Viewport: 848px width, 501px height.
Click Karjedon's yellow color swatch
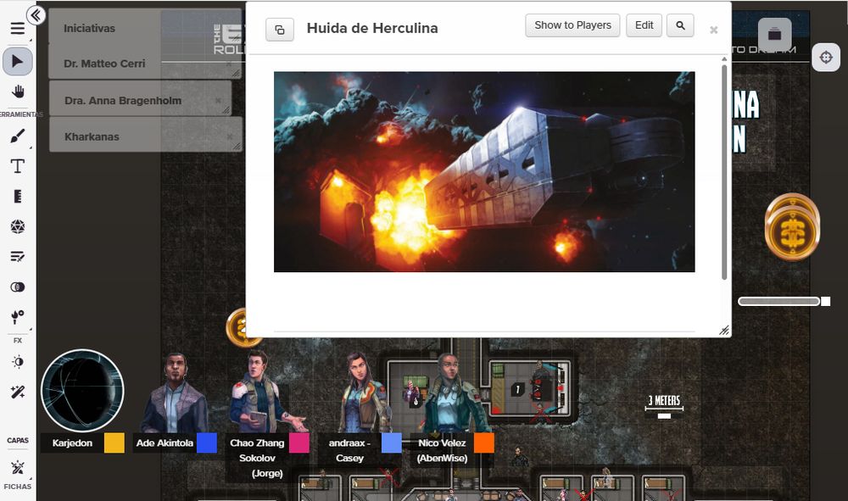[x=114, y=443]
